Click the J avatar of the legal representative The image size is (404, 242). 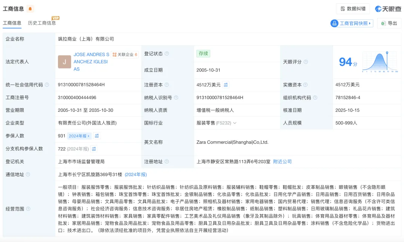click(x=64, y=62)
